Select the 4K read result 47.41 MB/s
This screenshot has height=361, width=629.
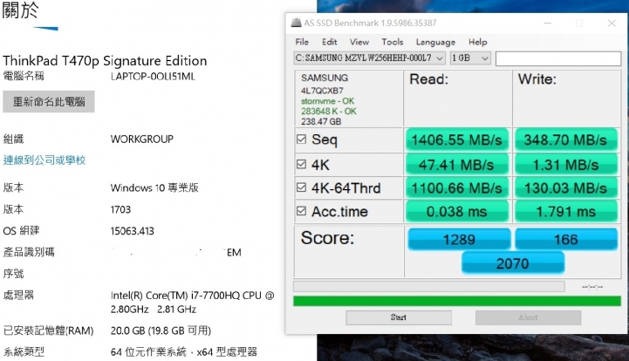(x=457, y=165)
